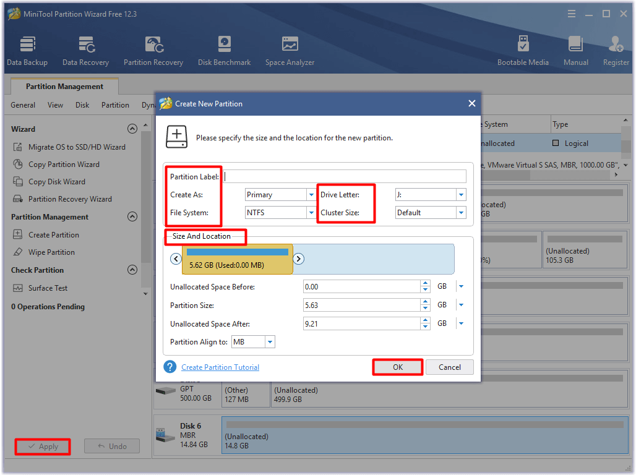636x475 pixels.
Task: Click the Partition Recovery Wizard icon in the sidebar
Action: pos(17,199)
